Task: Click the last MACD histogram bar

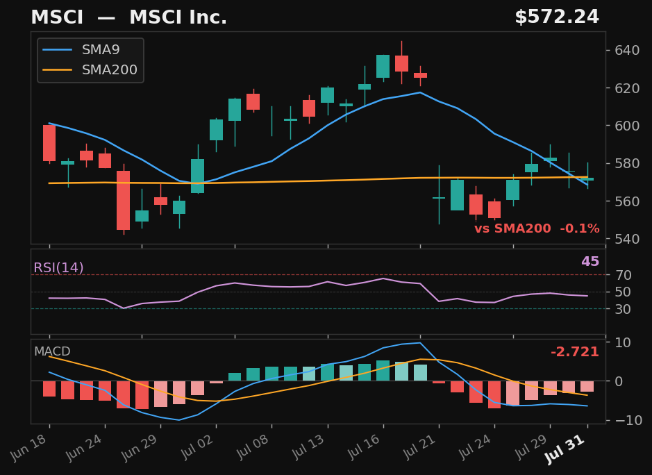Action: [587, 386]
